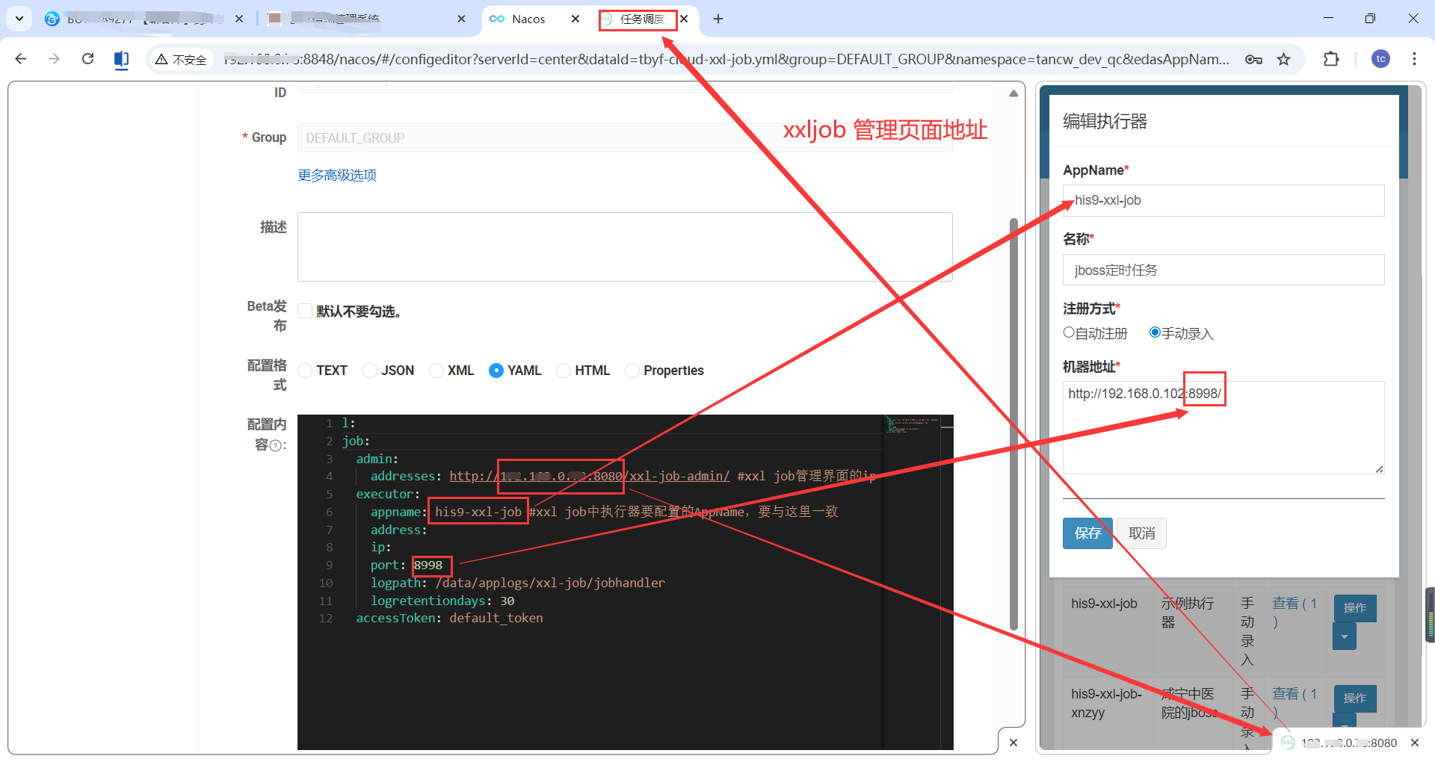Close the Nacos tab
The height and width of the screenshot is (762, 1435).
(x=575, y=19)
